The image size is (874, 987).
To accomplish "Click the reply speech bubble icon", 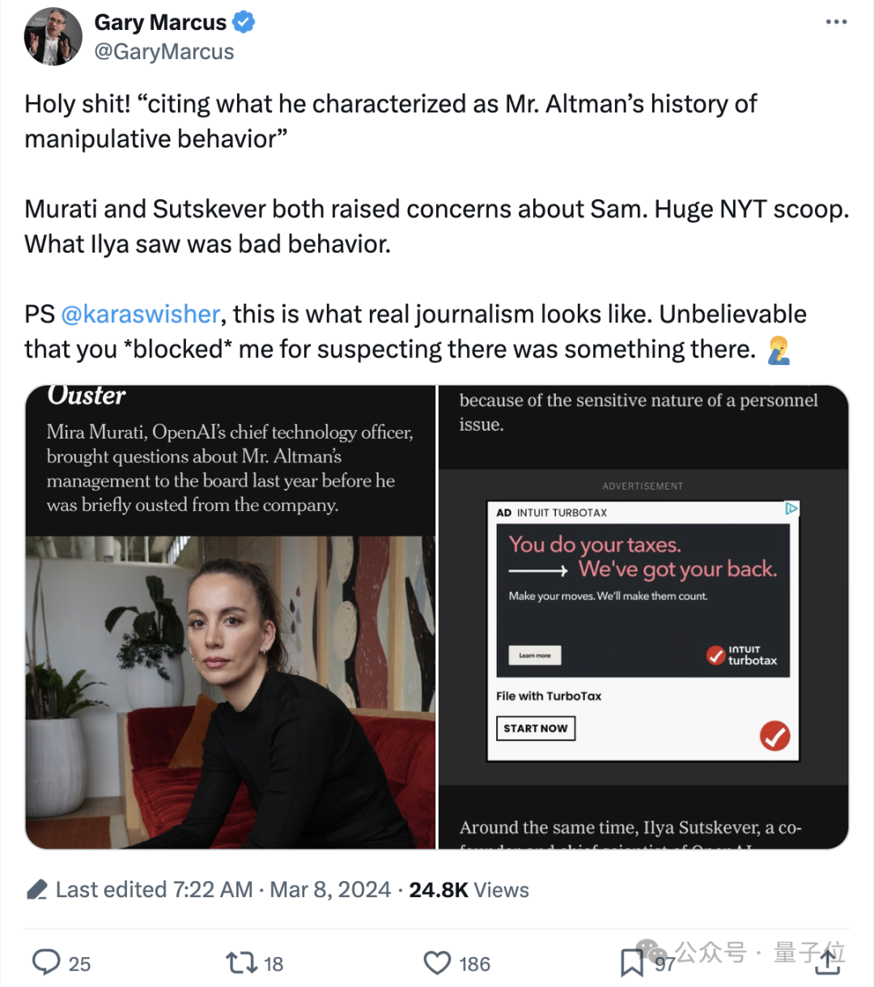I will click(46, 962).
